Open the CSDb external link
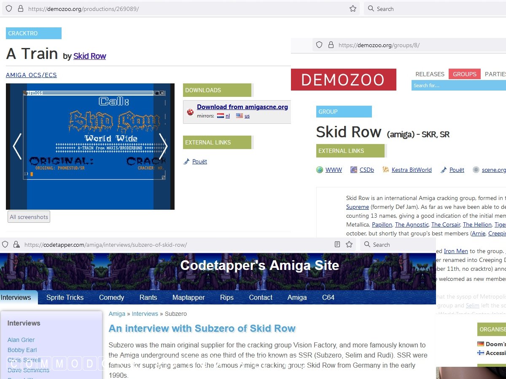Viewport: 506px width, 379px height. 366,170
